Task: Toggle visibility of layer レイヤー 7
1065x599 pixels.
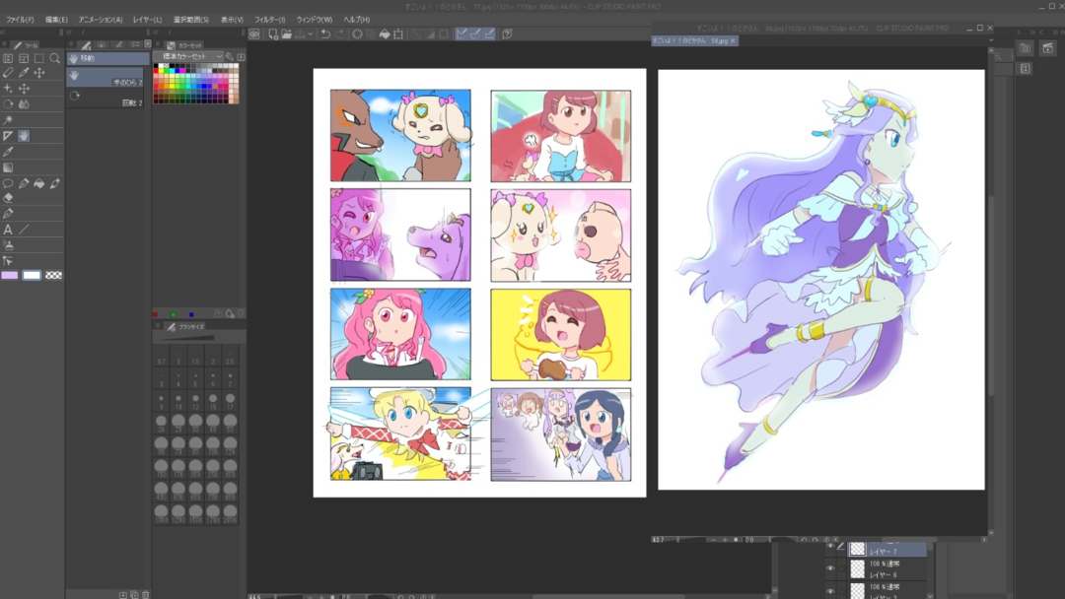Action: tap(830, 548)
